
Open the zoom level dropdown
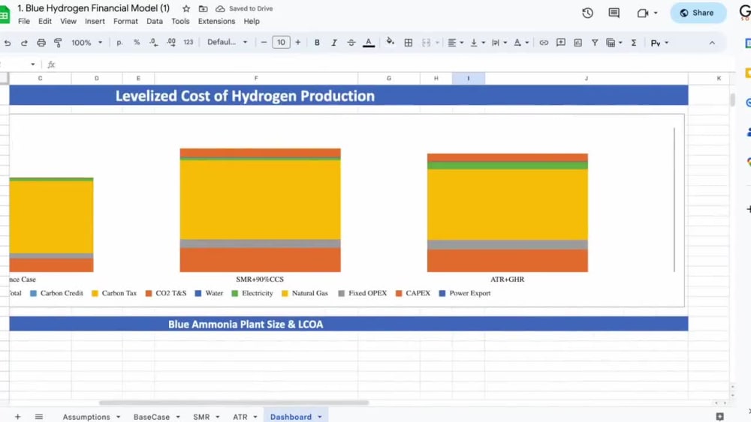pos(86,43)
